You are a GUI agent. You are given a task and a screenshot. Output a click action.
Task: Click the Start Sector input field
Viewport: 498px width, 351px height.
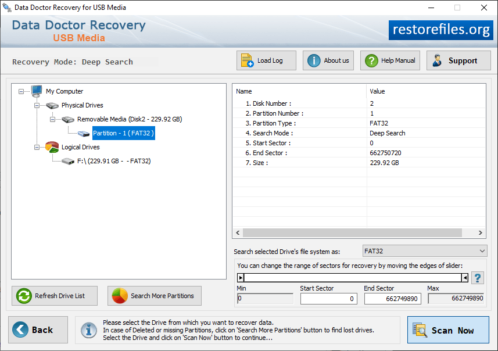click(329, 299)
